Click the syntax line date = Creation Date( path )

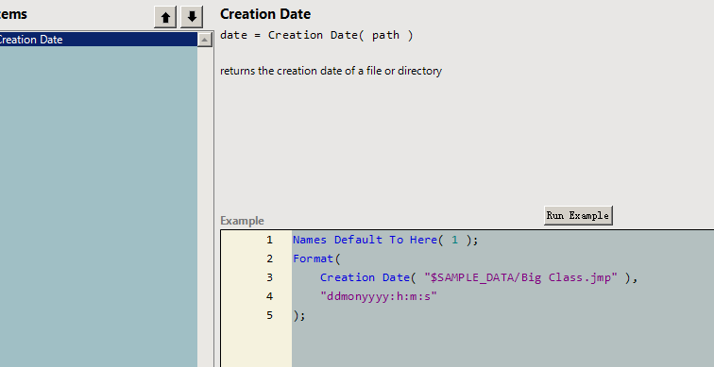pos(316,35)
